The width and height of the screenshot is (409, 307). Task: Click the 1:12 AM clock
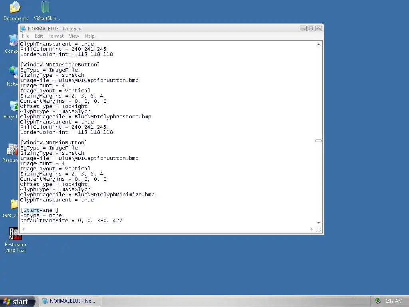(393, 301)
